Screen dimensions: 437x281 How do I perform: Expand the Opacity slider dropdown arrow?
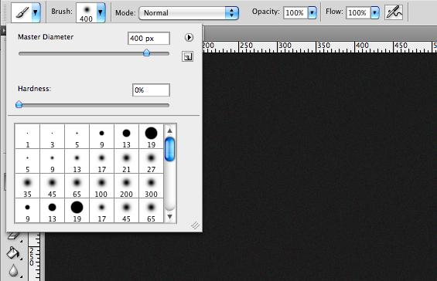(x=312, y=12)
